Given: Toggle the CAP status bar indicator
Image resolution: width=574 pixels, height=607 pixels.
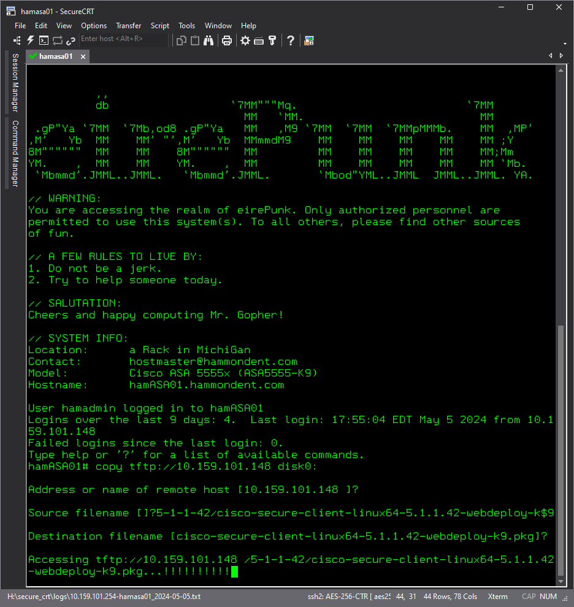Looking at the screenshot, I should [529, 596].
